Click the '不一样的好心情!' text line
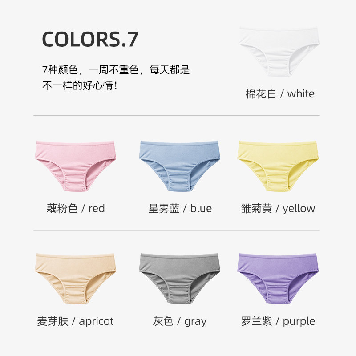The image size is (356, 356). 80,85
